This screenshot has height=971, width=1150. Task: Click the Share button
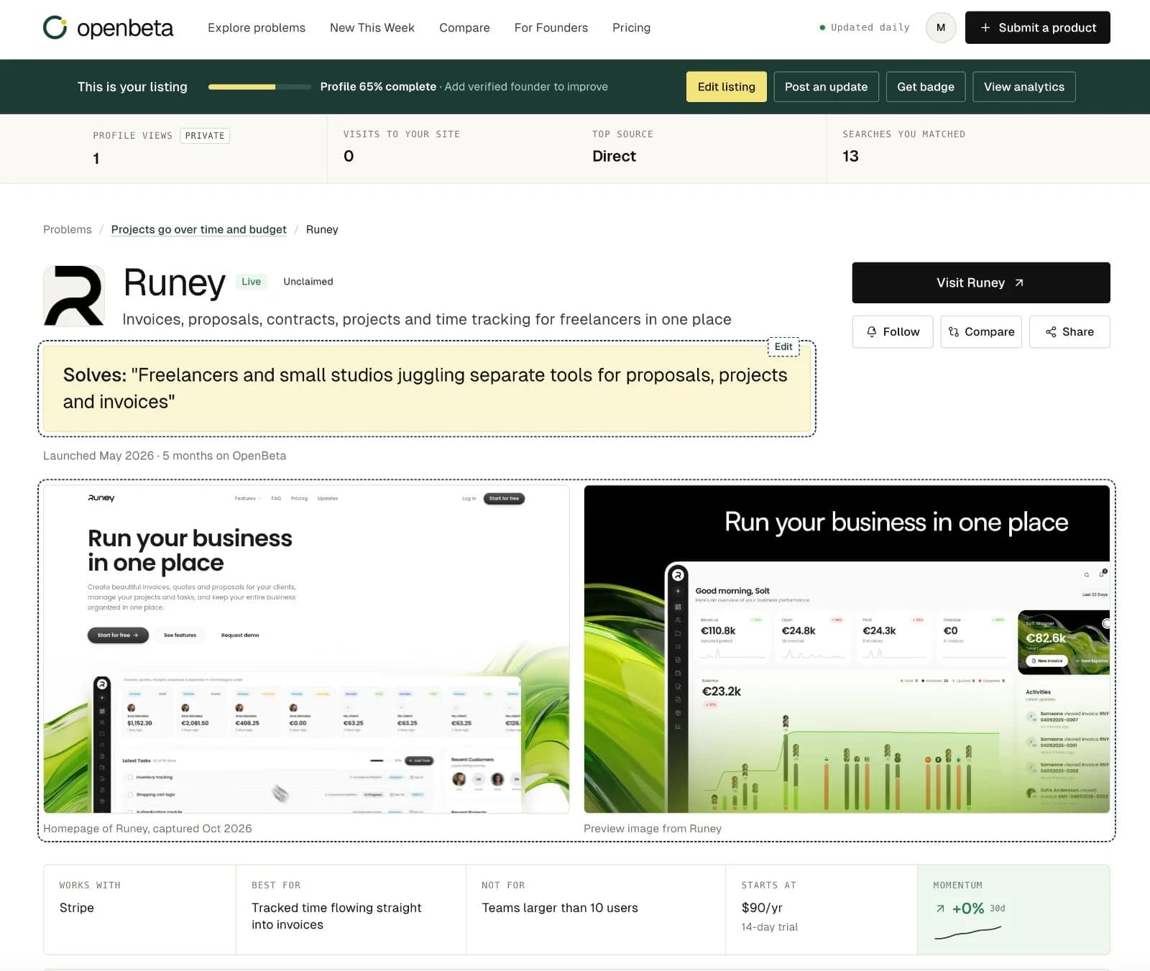coord(1069,332)
